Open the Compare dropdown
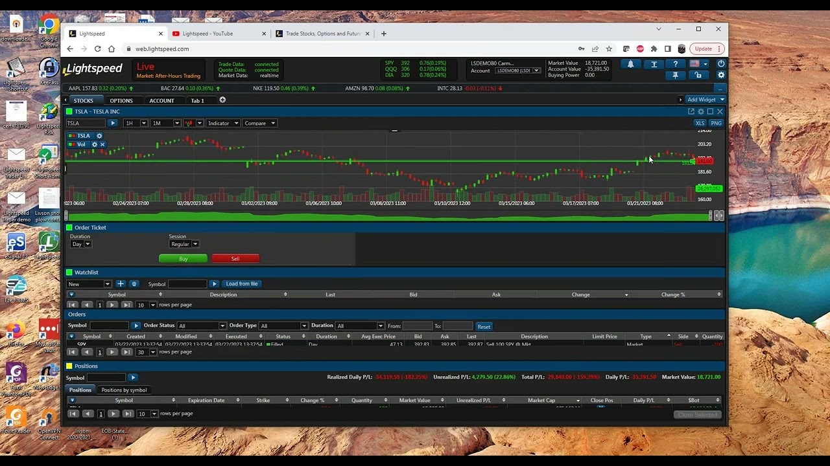Viewport: 830px width, 466px height. [x=259, y=123]
